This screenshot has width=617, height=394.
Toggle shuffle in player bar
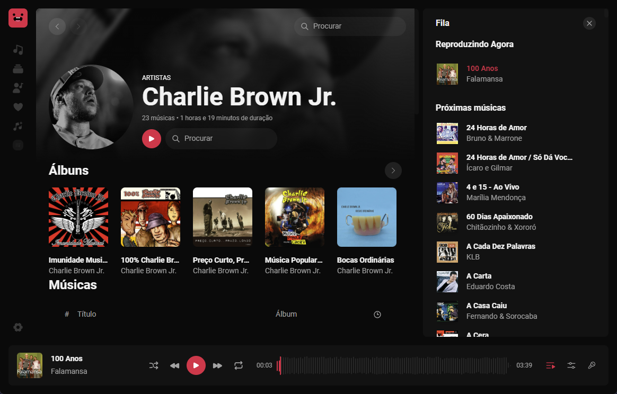[154, 365]
